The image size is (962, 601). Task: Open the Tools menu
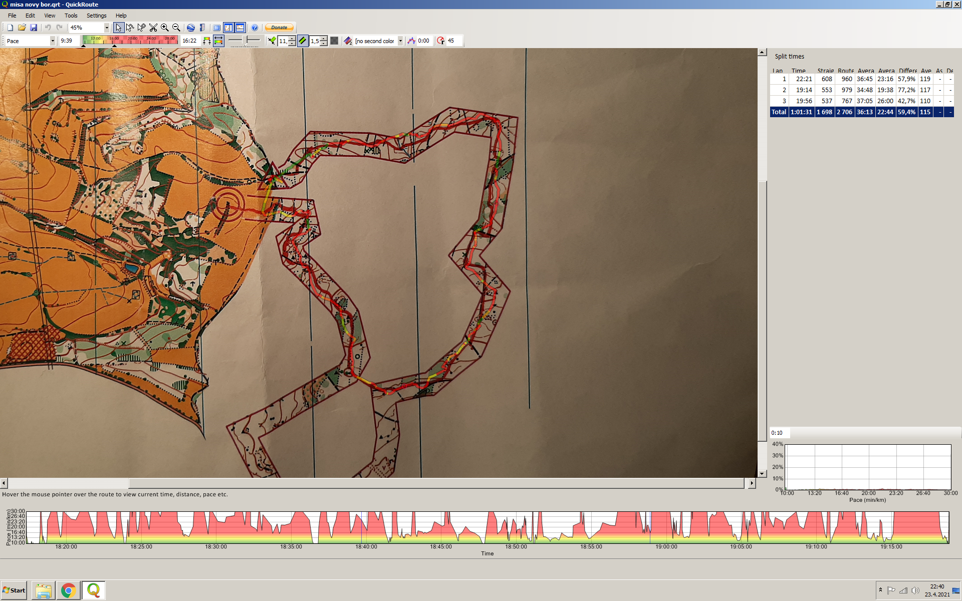71,16
